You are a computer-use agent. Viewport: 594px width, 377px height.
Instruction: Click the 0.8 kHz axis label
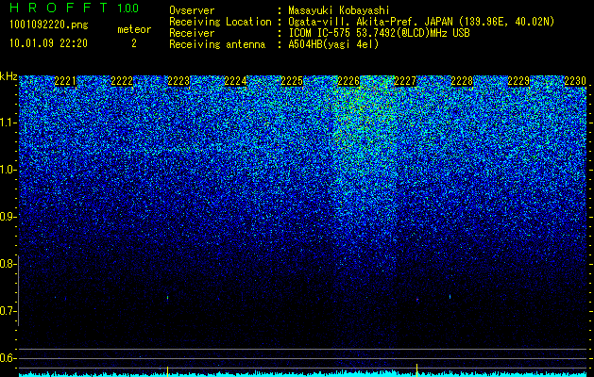(8, 264)
